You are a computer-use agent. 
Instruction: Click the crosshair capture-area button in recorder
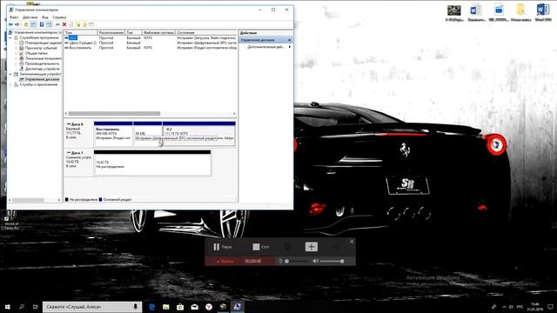312,247
